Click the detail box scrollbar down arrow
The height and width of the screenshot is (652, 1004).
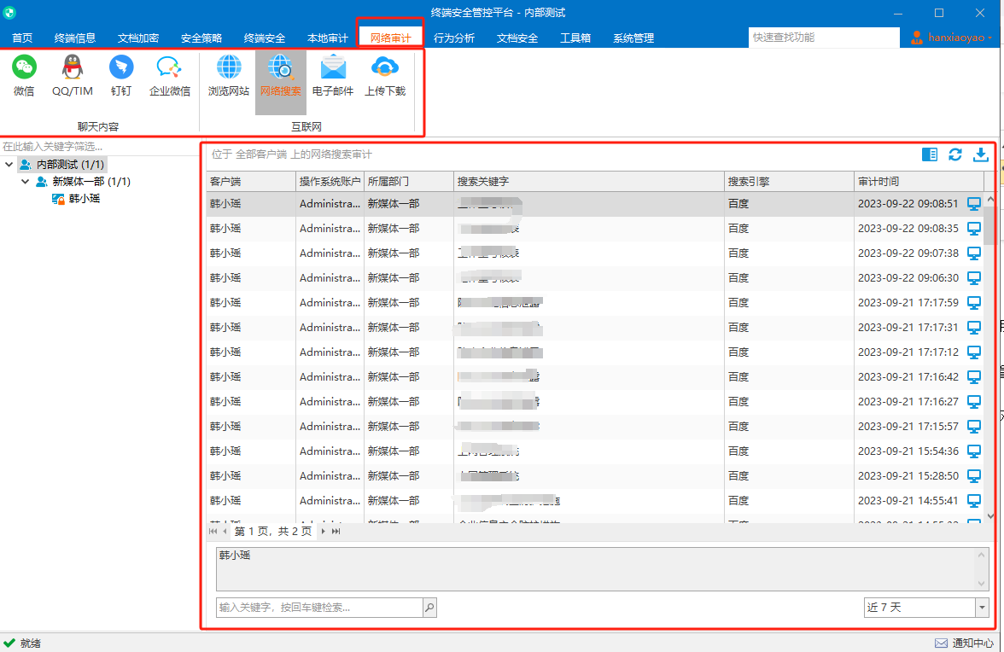981,584
